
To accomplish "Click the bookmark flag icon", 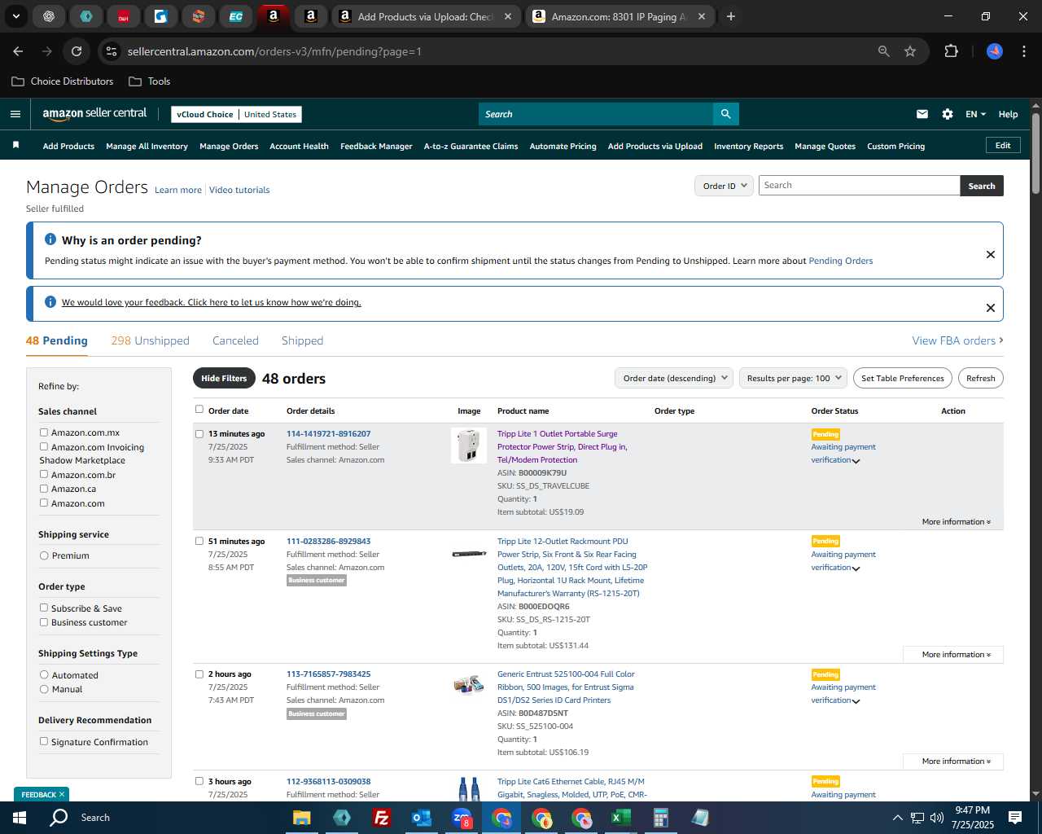I will pyautogui.click(x=15, y=145).
